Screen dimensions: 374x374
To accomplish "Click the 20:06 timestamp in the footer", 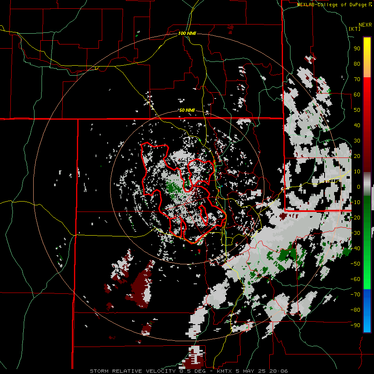I will click(278, 371).
